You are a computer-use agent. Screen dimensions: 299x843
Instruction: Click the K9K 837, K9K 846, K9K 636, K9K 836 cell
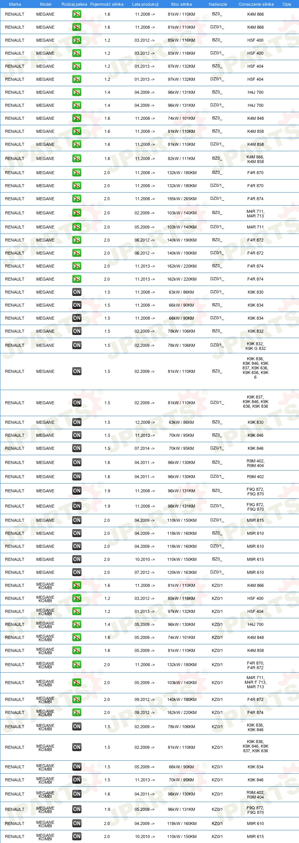click(255, 402)
